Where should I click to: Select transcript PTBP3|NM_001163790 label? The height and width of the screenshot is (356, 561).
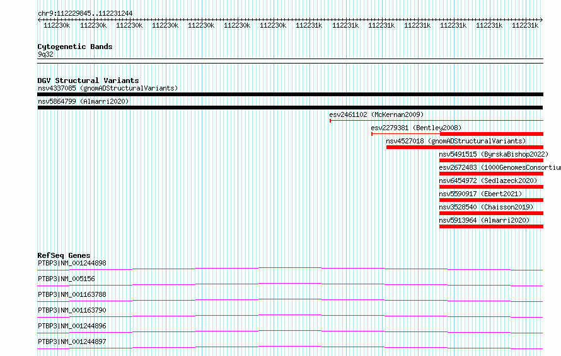pyautogui.click(x=72, y=310)
